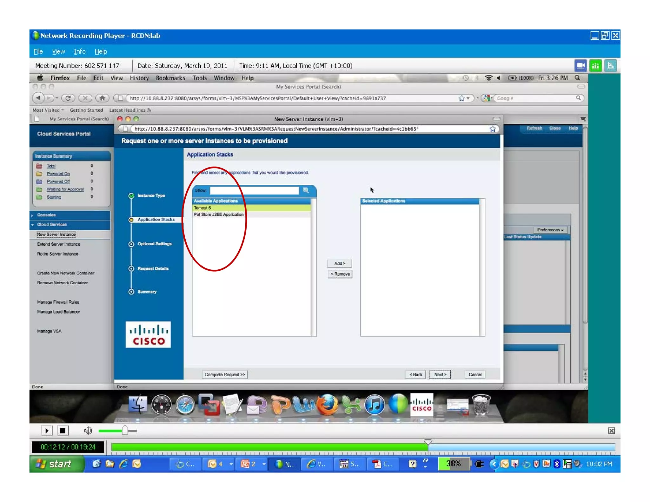Close the playback controls bar with X
The height and width of the screenshot is (502, 650).
click(x=611, y=431)
